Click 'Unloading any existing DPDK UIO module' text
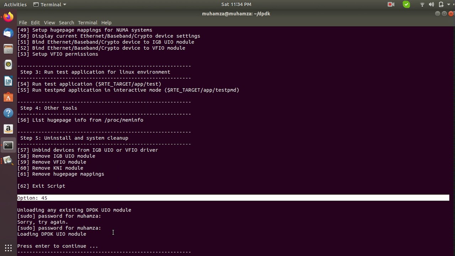 (74, 210)
